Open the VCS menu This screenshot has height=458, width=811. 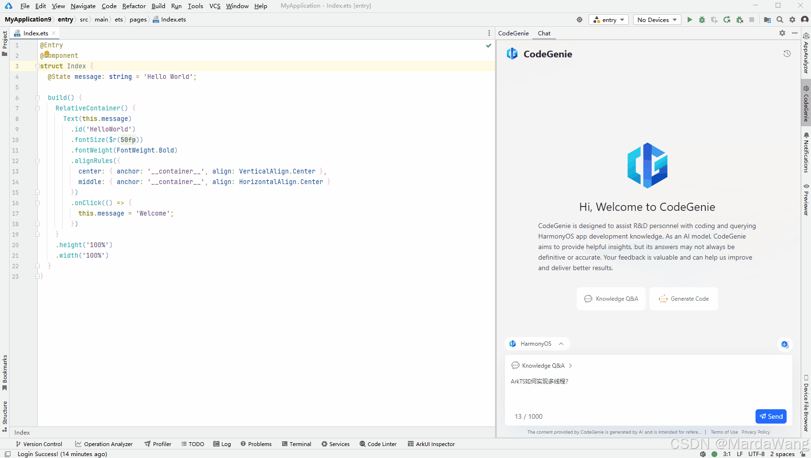[x=215, y=6]
